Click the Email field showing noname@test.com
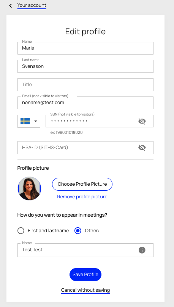 [85, 103]
